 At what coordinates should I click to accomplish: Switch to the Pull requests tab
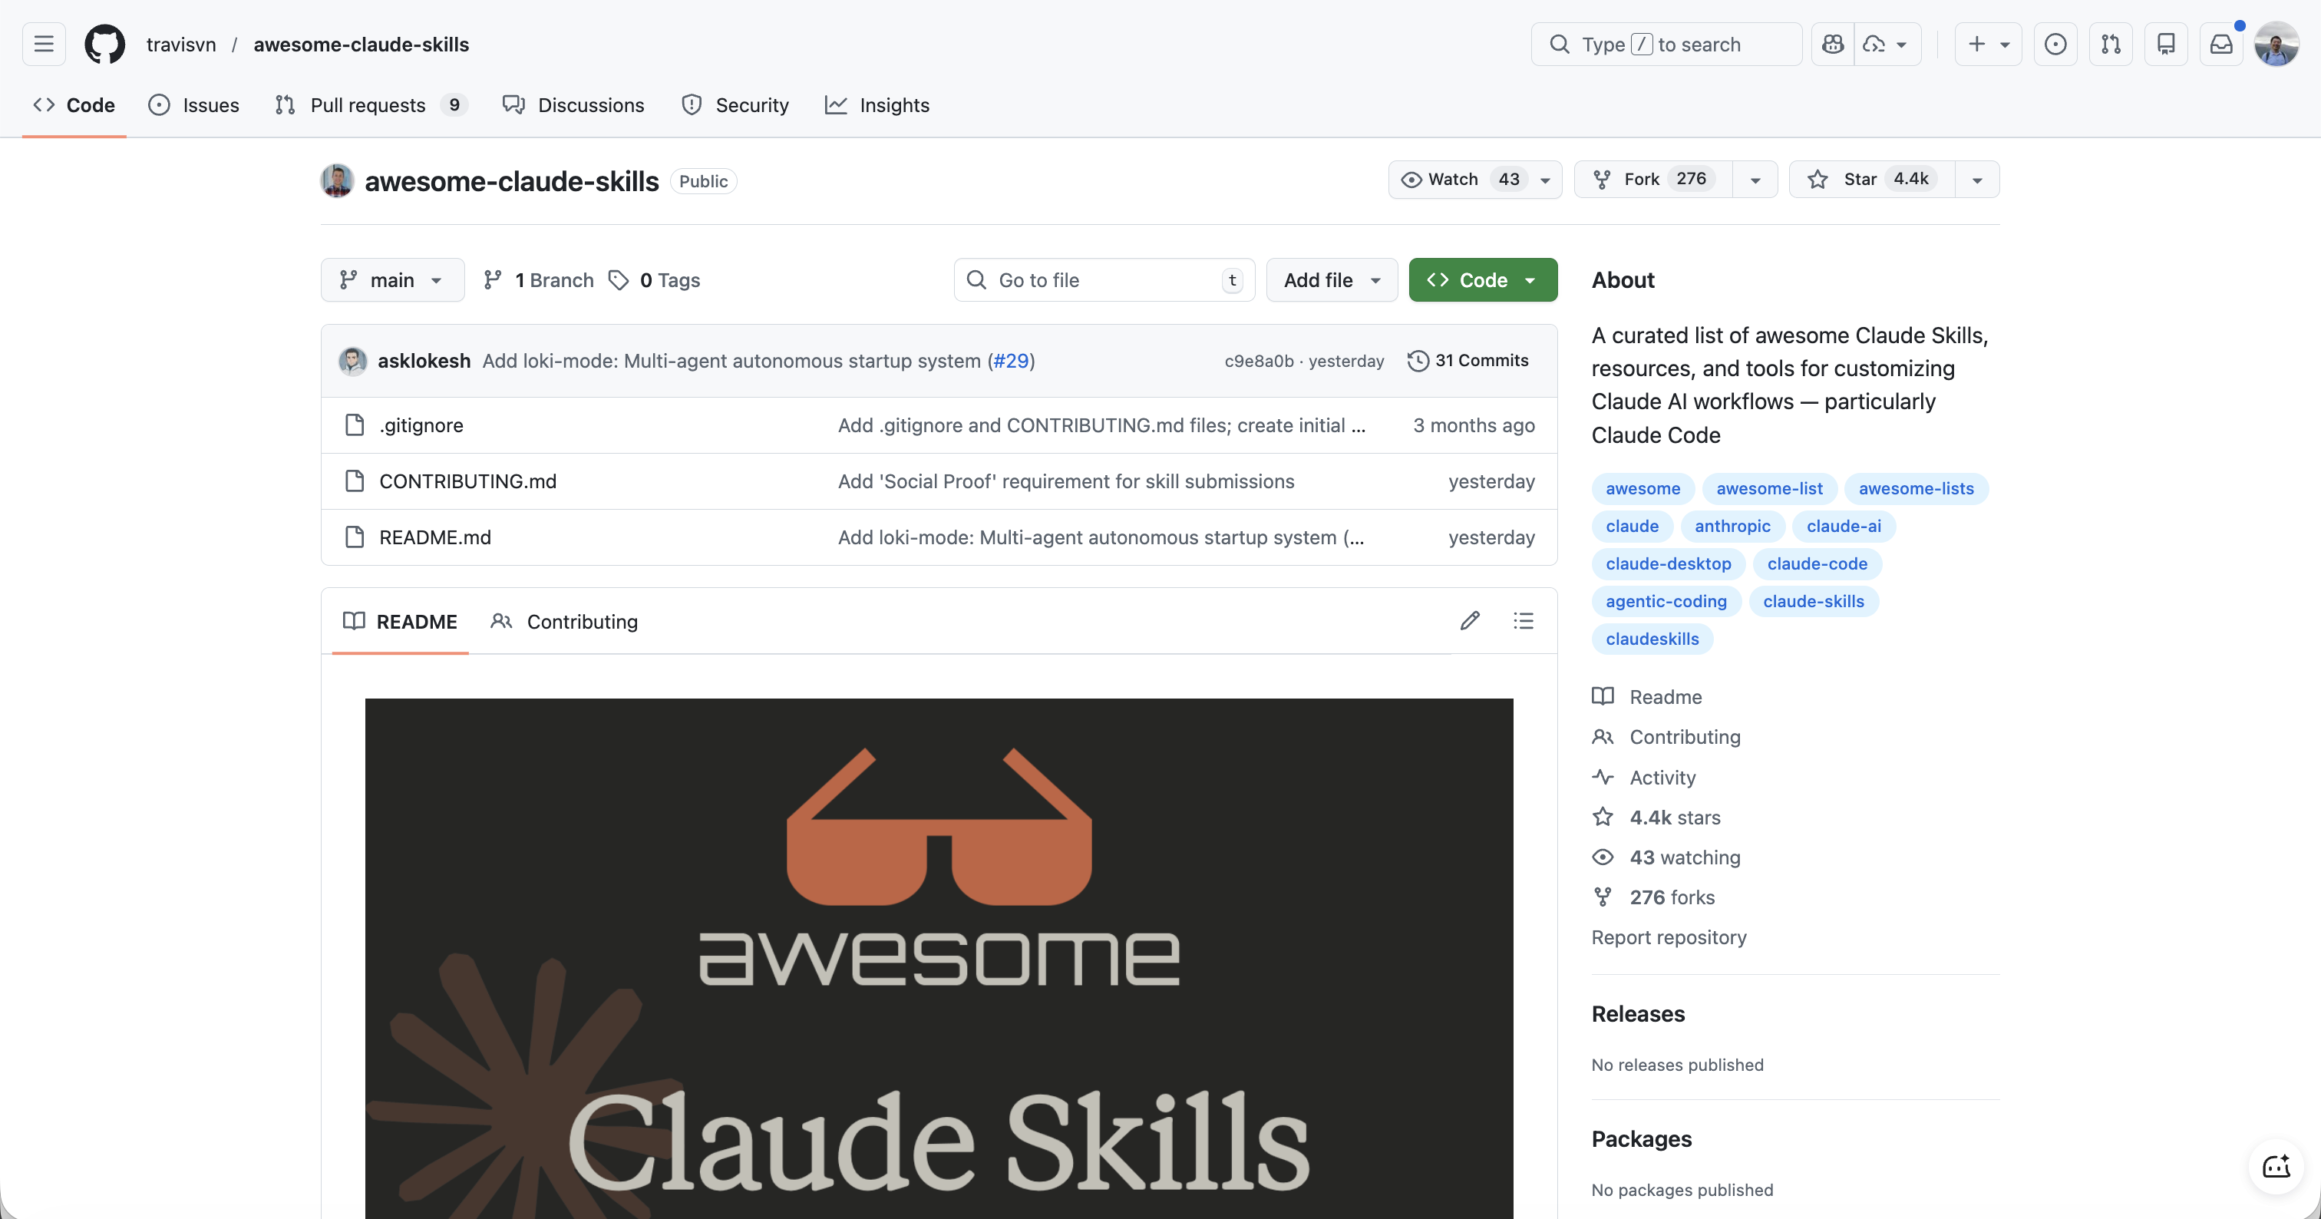368,105
